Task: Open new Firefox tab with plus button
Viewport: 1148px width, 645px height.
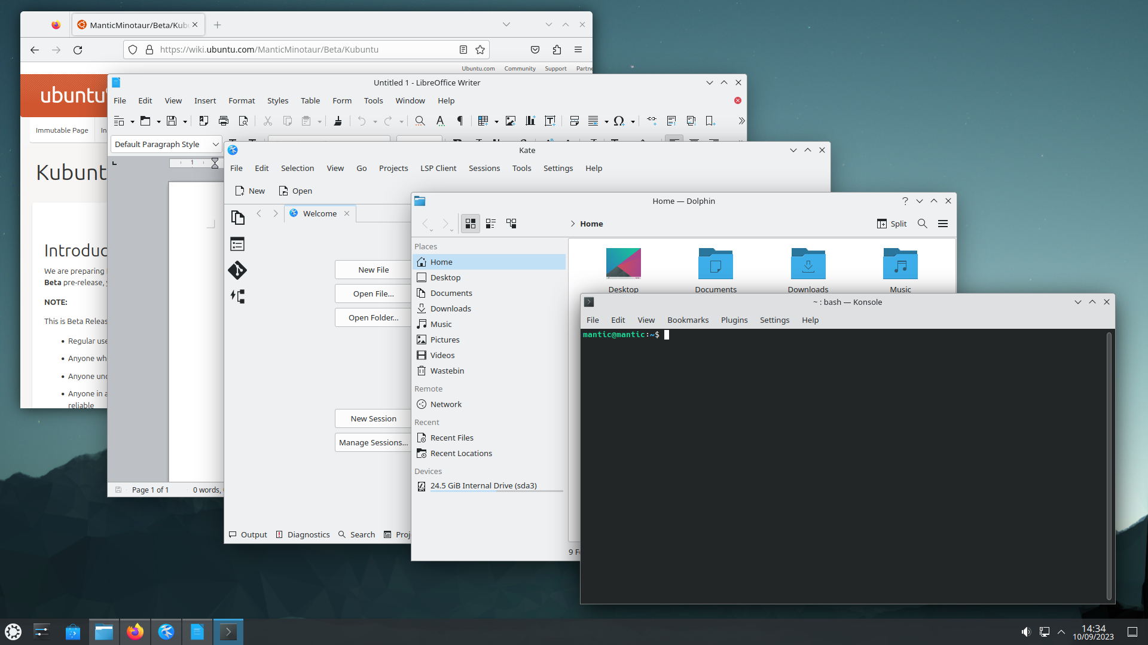Action: tap(218, 25)
